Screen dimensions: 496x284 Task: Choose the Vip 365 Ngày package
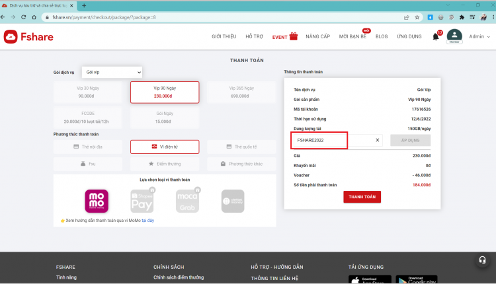click(x=241, y=92)
